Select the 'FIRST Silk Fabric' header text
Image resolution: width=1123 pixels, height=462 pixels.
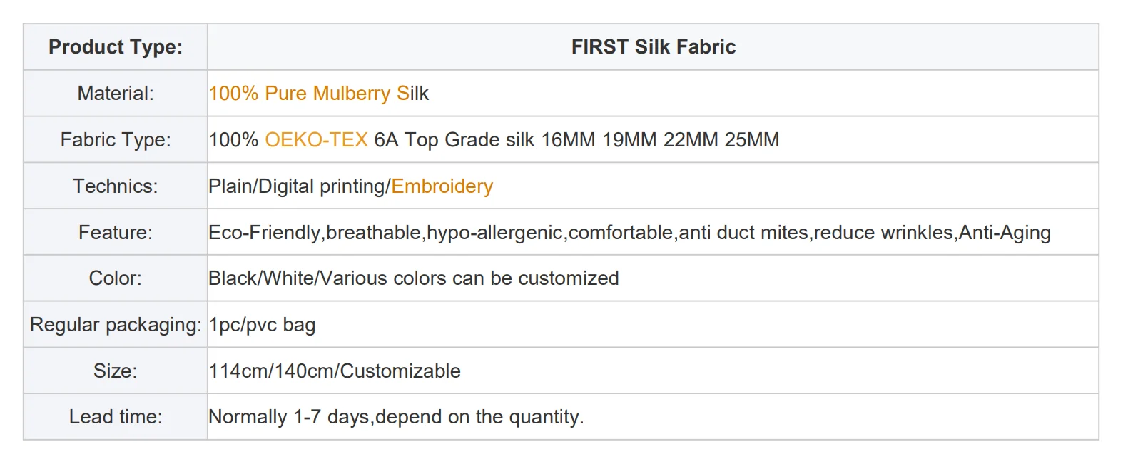point(653,47)
